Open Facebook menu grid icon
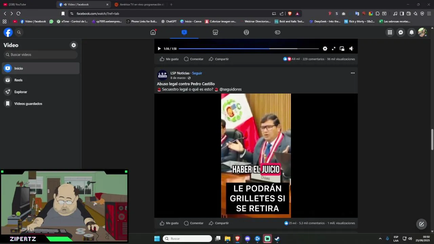 coord(390,32)
